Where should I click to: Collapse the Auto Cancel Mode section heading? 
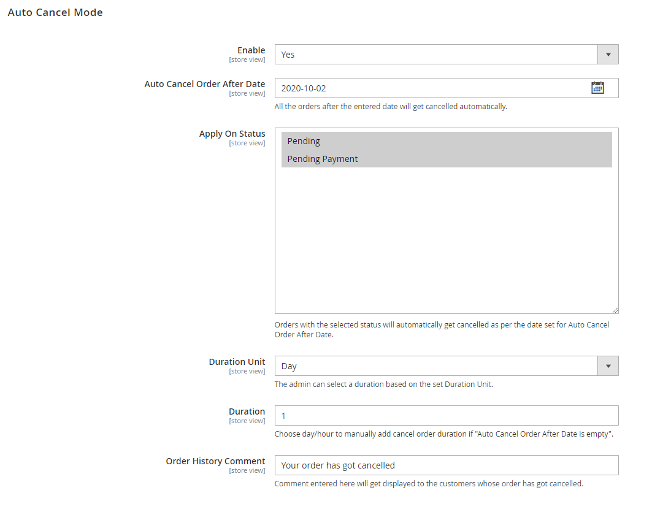tap(55, 12)
